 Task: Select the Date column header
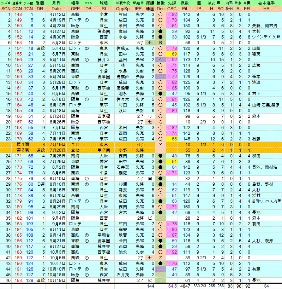coord(56,8)
